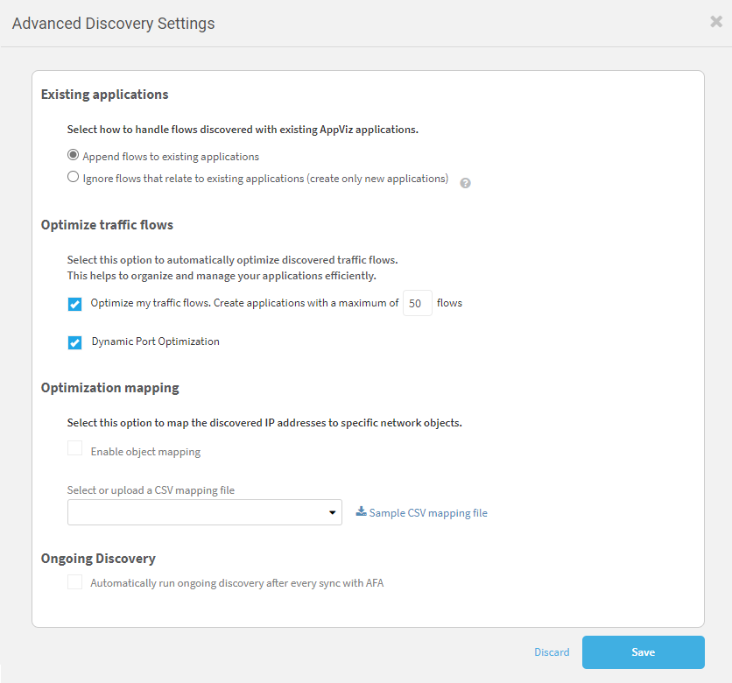Click the download icon beside Sample CSV

361,512
